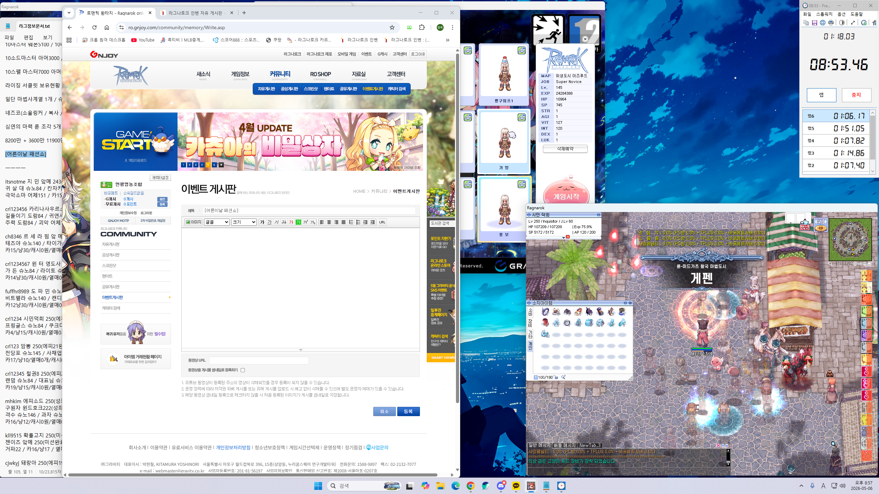Open the Cash Shop icon in the game
This screenshot has height=494, width=879.
tap(821, 225)
